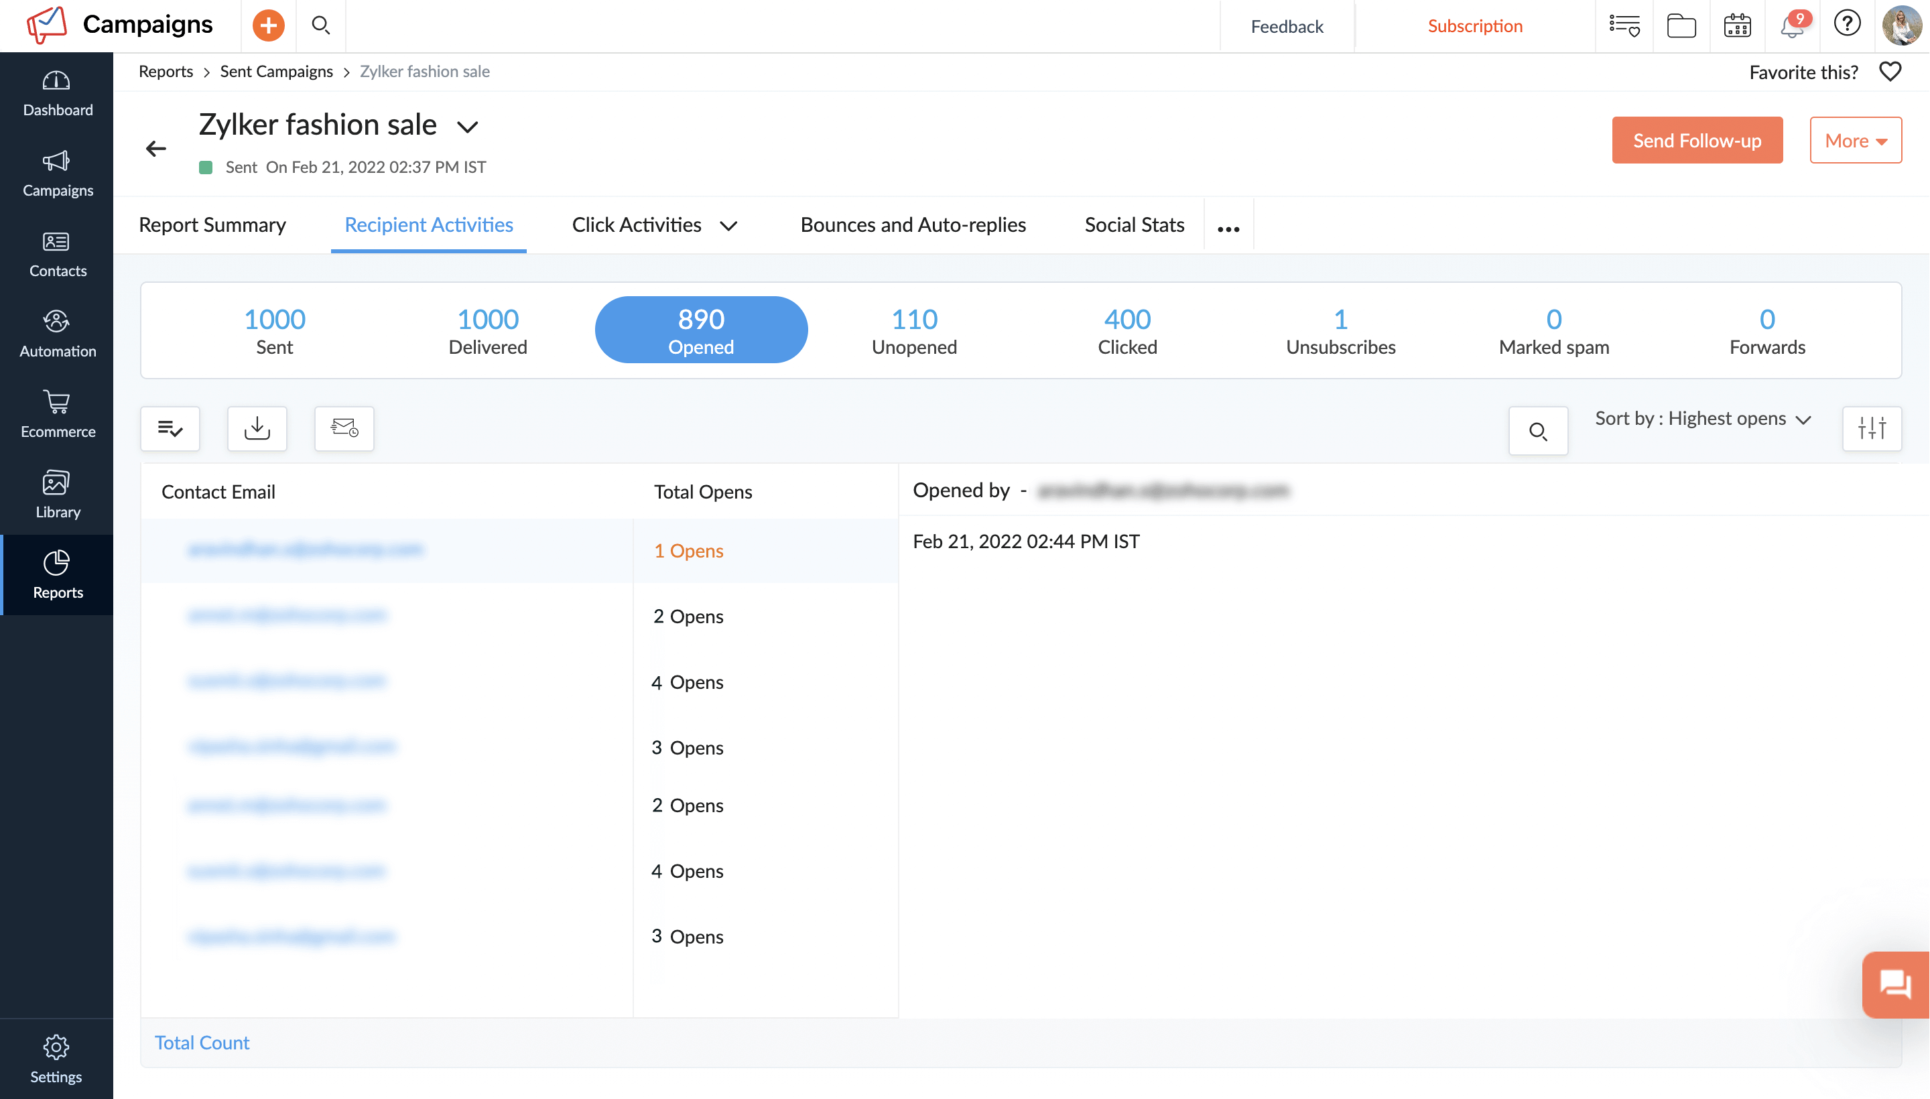1930x1099 pixels.
Task: Click the ellipsis more tabs expander
Action: tap(1226, 224)
